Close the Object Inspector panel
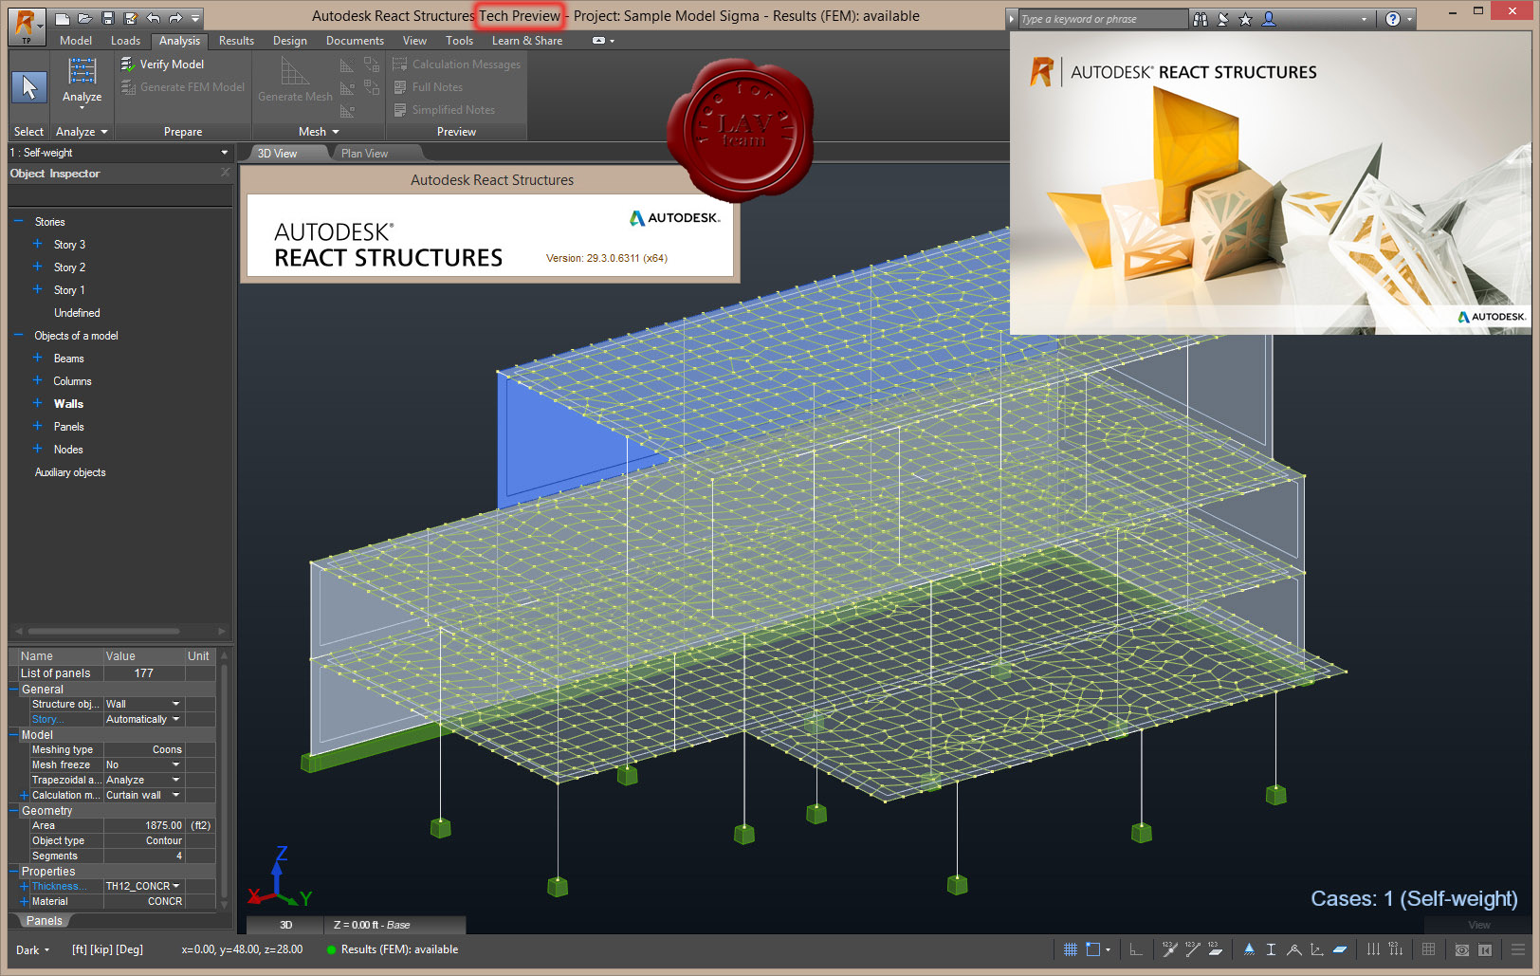Screen dimensions: 1540x976 pos(226,173)
